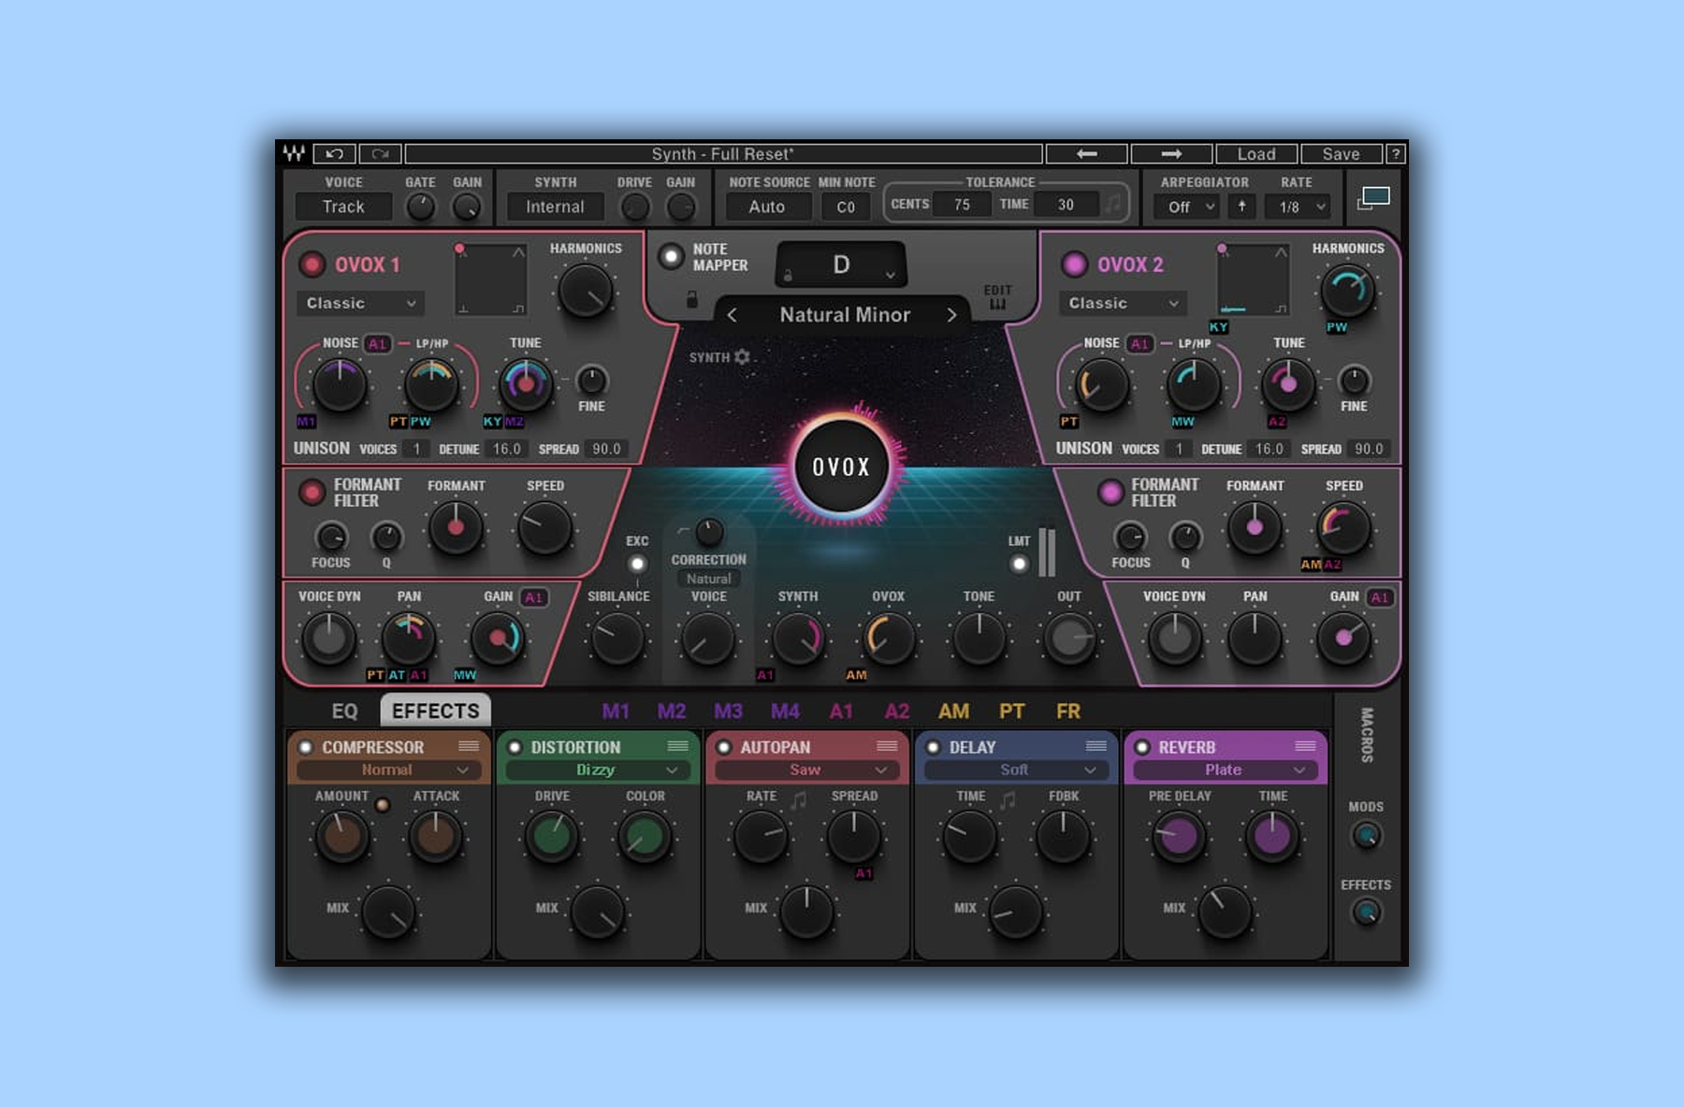Click the tolerance time note sync icon

1113,204
